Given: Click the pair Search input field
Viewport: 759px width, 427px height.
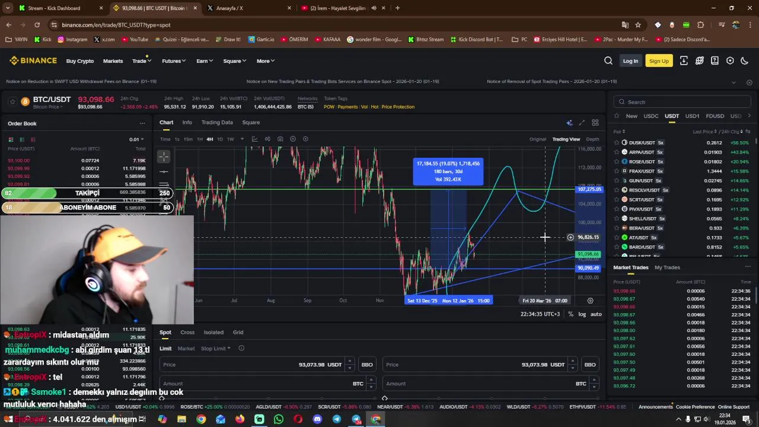Looking at the screenshot, I should coord(683,102).
